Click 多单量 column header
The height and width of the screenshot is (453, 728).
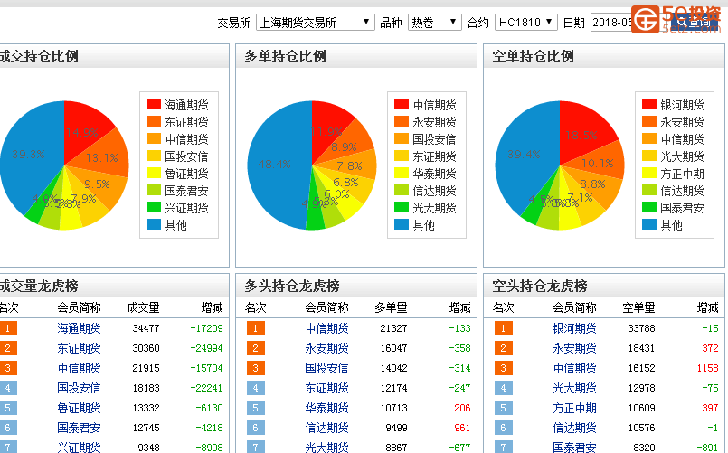[391, 307]
